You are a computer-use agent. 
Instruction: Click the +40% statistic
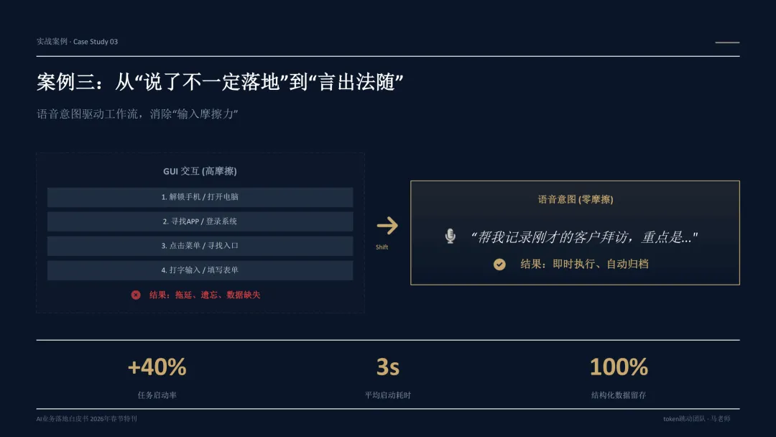point(157,367)
